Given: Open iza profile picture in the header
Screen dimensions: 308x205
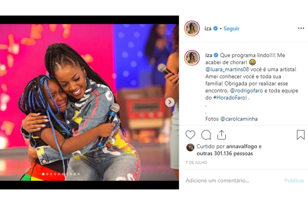Looking at the screenshot, I should (x=192, y=28).
